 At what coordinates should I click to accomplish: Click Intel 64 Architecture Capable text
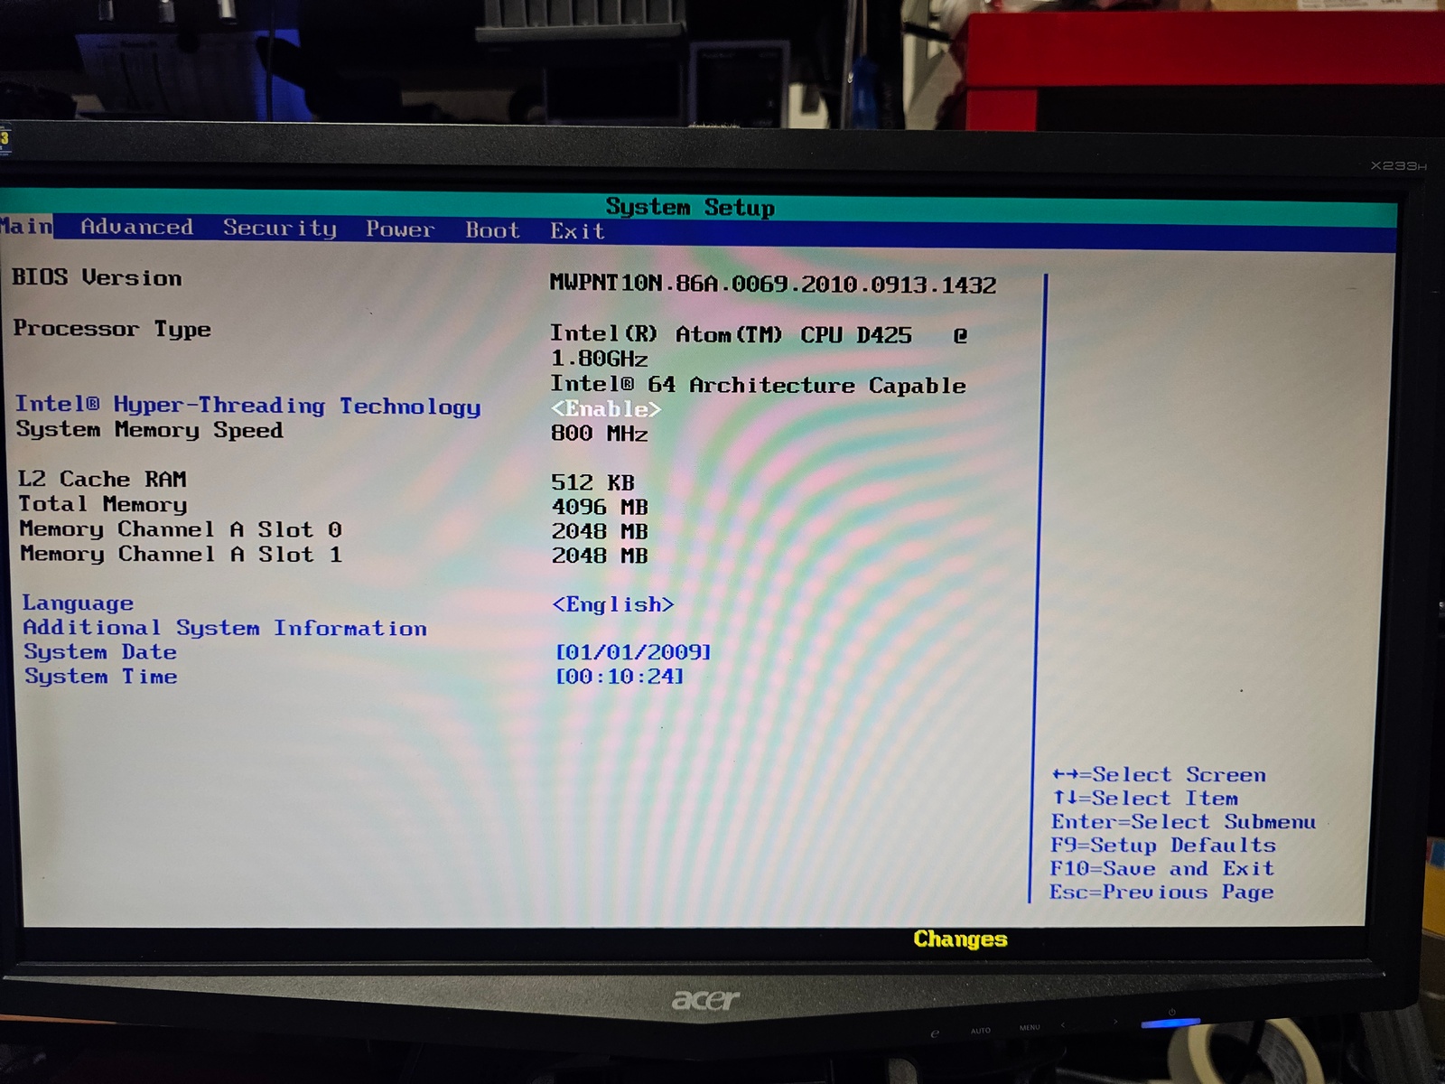click(x=759, y=386)
